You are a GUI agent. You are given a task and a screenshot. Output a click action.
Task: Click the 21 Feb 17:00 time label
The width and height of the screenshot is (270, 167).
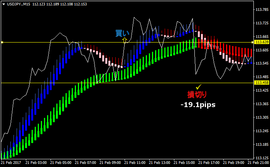209,163
